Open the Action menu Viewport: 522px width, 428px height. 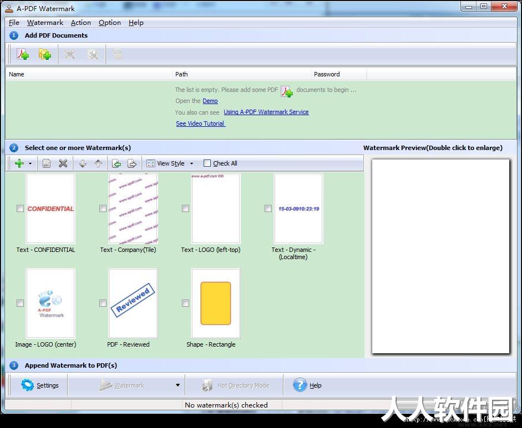pyautogui.click(x=81, y=23)
